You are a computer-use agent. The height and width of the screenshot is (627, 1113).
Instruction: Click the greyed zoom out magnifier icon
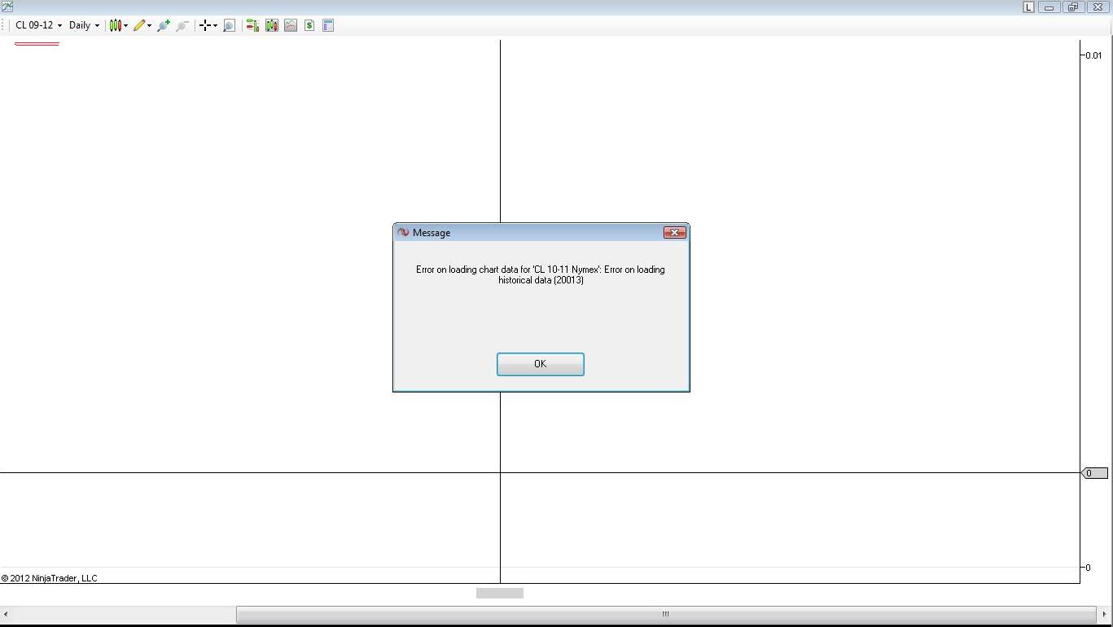click(182, 25)
